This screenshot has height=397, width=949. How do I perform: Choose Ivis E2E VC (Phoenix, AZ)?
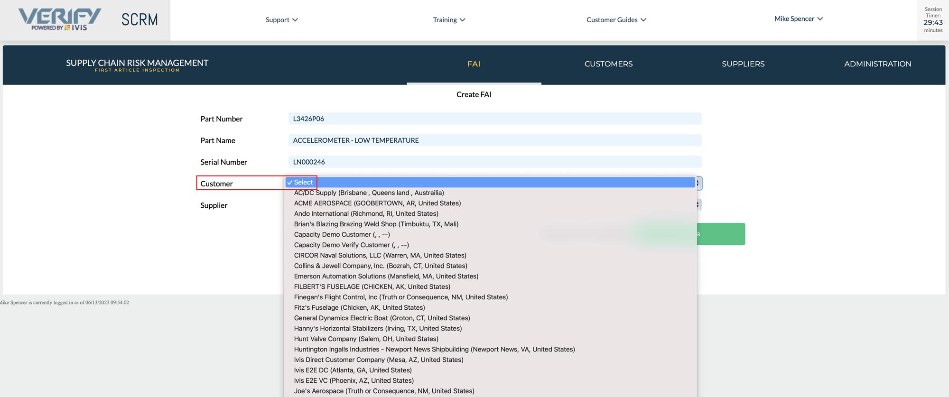(x=491, y=380)
